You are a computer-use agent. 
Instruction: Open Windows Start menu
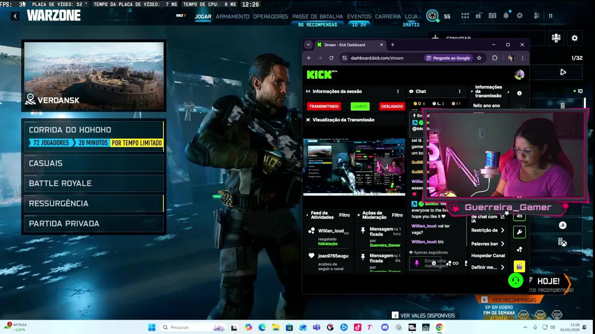point(152,328)
